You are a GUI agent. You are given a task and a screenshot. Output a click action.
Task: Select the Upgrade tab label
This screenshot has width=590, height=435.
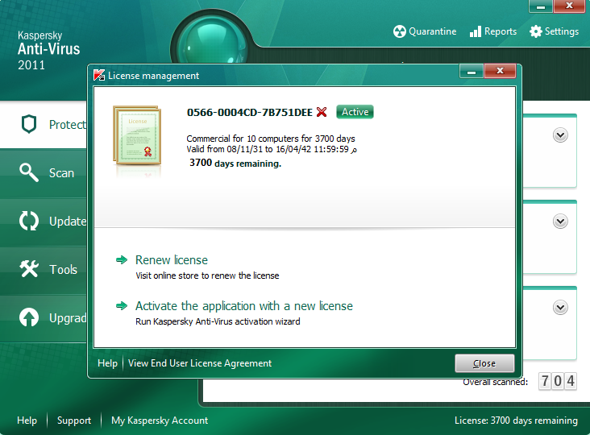68,318
